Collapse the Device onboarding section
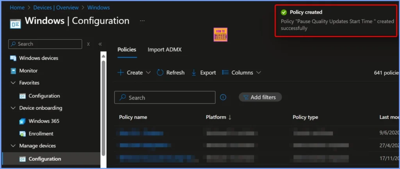Viewport: 400px width, 169px height. coord(13,108)
